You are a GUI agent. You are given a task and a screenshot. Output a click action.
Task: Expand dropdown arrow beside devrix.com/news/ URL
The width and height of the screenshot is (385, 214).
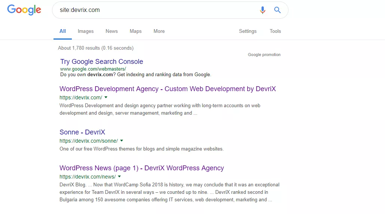coord(119,177)
